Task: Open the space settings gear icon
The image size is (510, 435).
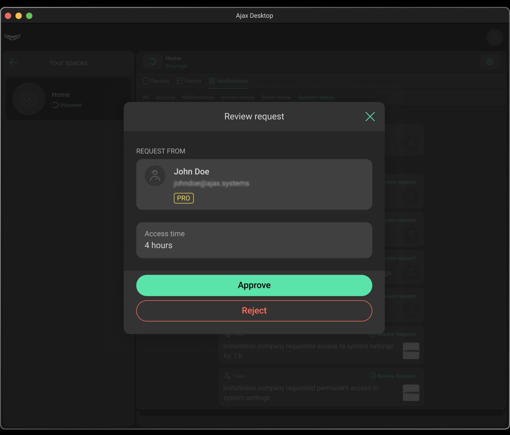Action: 490,62
